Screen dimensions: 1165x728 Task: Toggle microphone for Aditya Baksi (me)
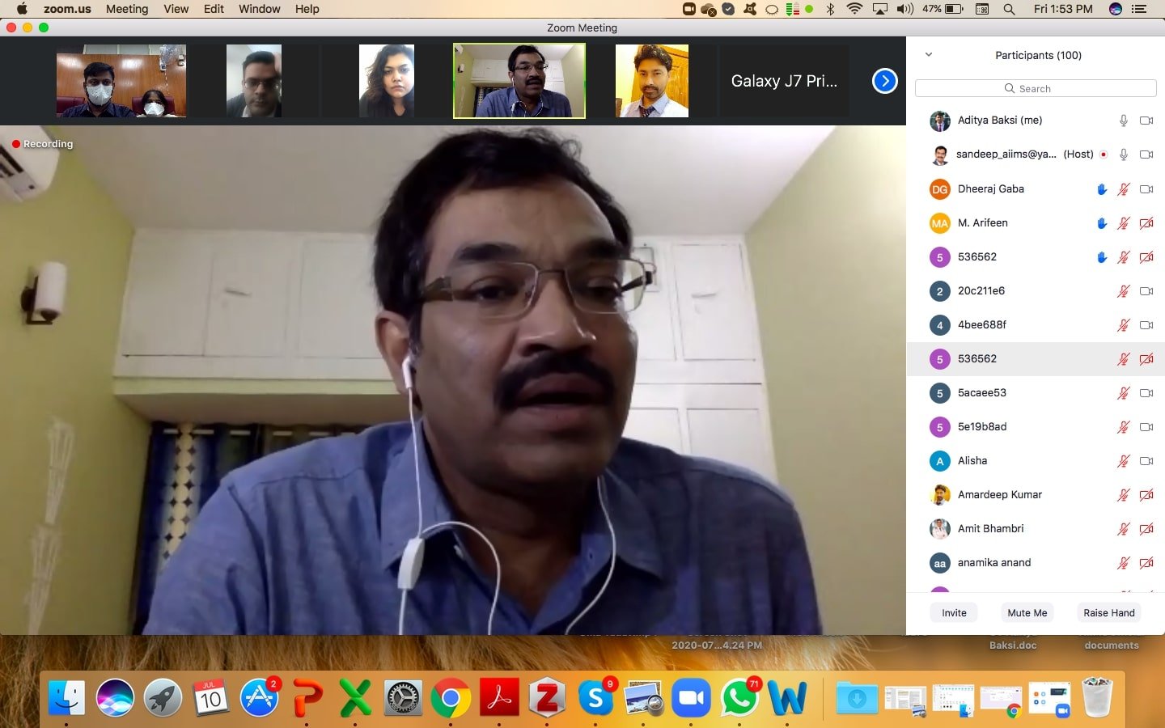tap(1123, 121)
